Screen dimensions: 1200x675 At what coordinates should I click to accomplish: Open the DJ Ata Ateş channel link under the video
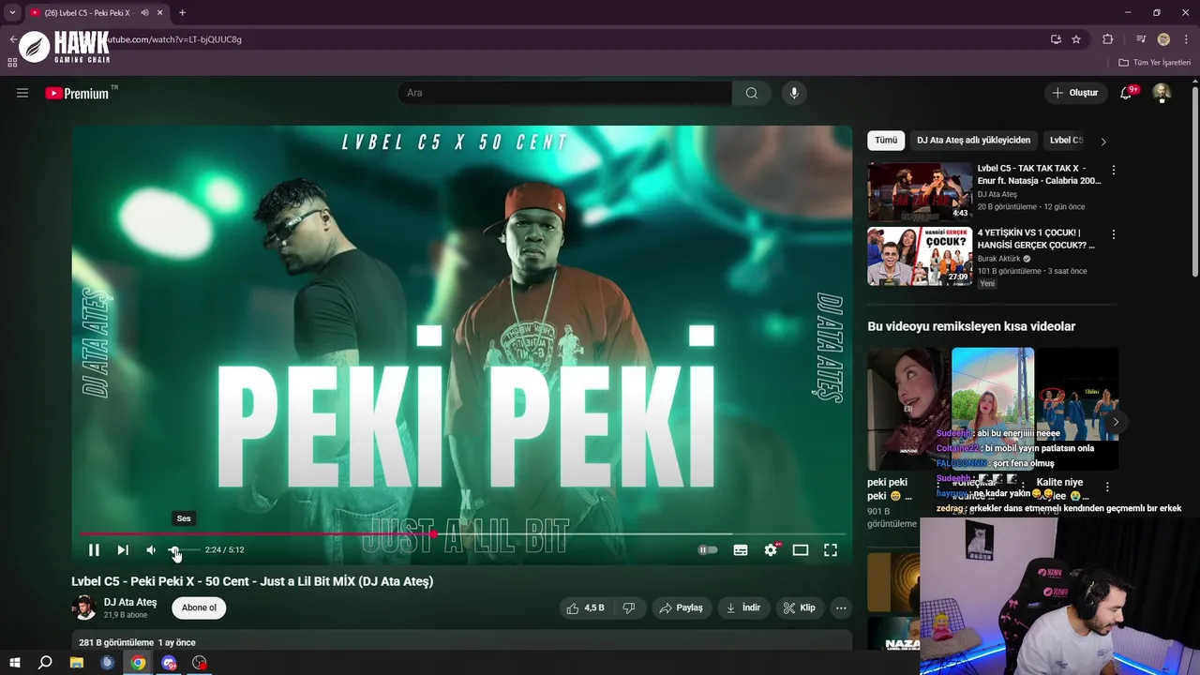click(130, 602)
